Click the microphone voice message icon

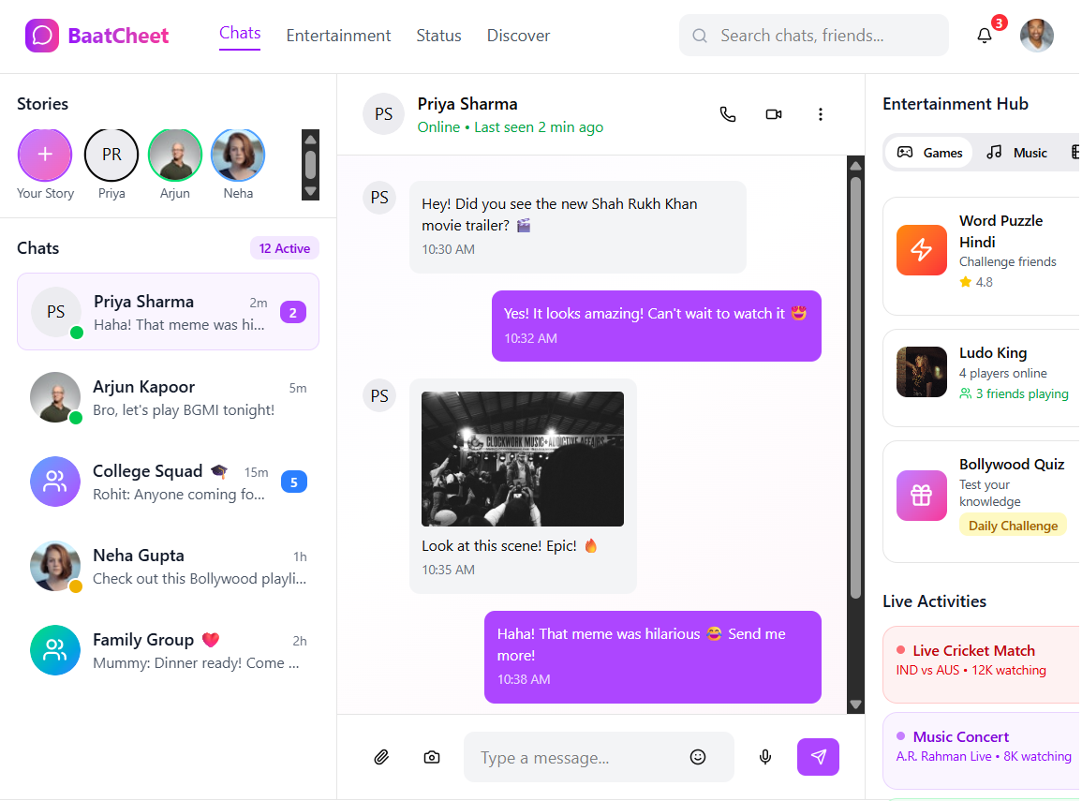click(765, 757)
